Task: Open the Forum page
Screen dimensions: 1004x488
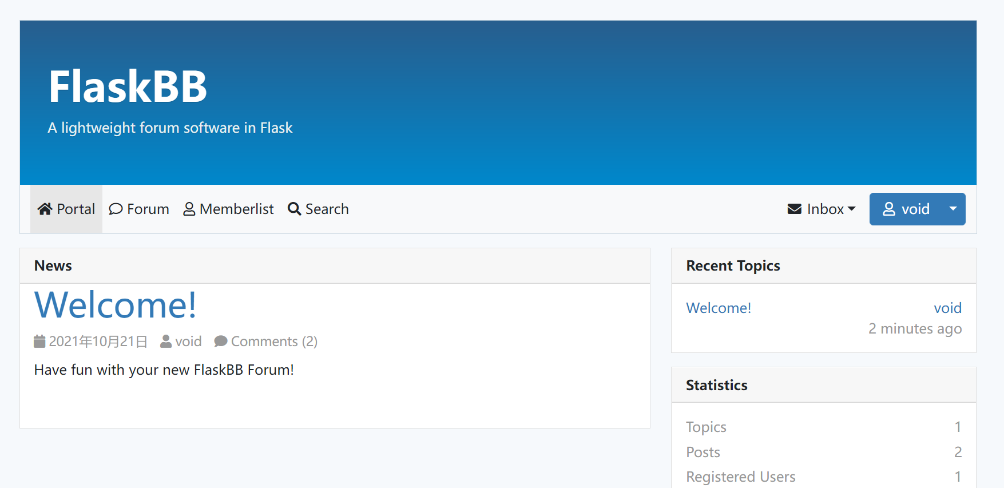Action: 139,209
